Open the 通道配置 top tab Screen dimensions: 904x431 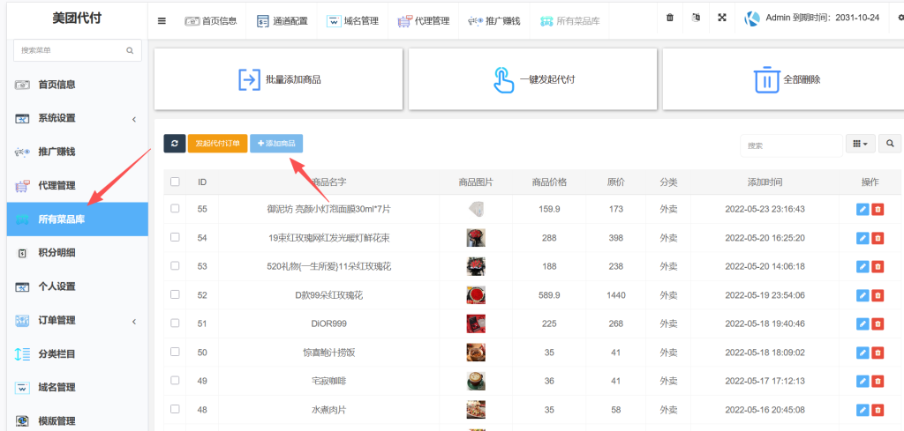[x=282, y=21]
